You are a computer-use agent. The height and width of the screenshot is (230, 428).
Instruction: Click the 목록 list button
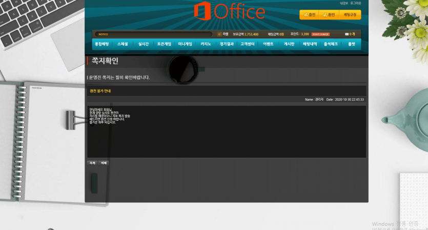point(92,163)
